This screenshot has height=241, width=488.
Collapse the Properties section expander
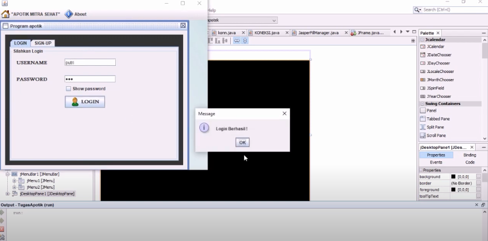coord(421,171)
